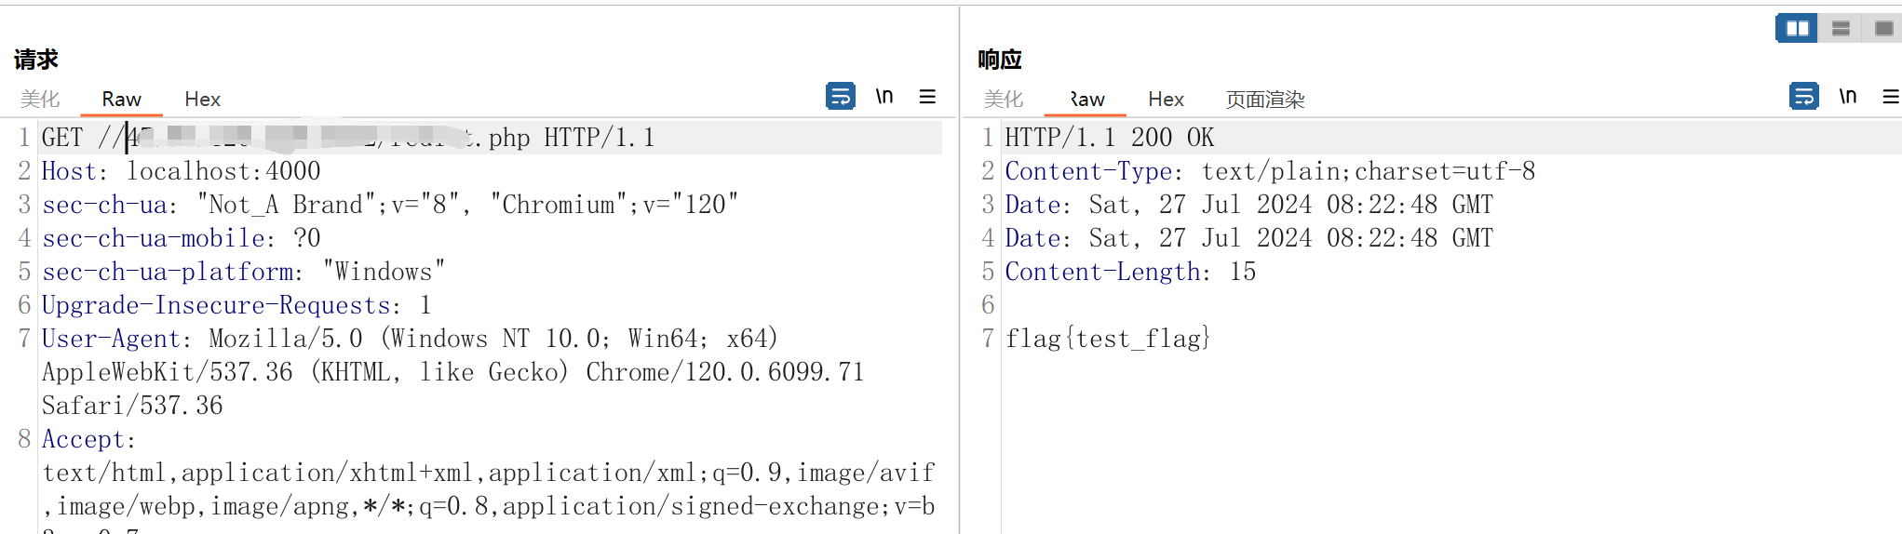Open 页面渲染 render tab in response

pyautogui.click(x=1265, y=99)
